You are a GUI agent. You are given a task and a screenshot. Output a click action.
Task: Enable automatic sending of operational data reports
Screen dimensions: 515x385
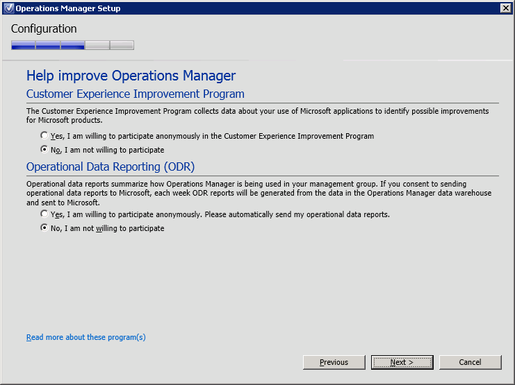coord(44,214)
